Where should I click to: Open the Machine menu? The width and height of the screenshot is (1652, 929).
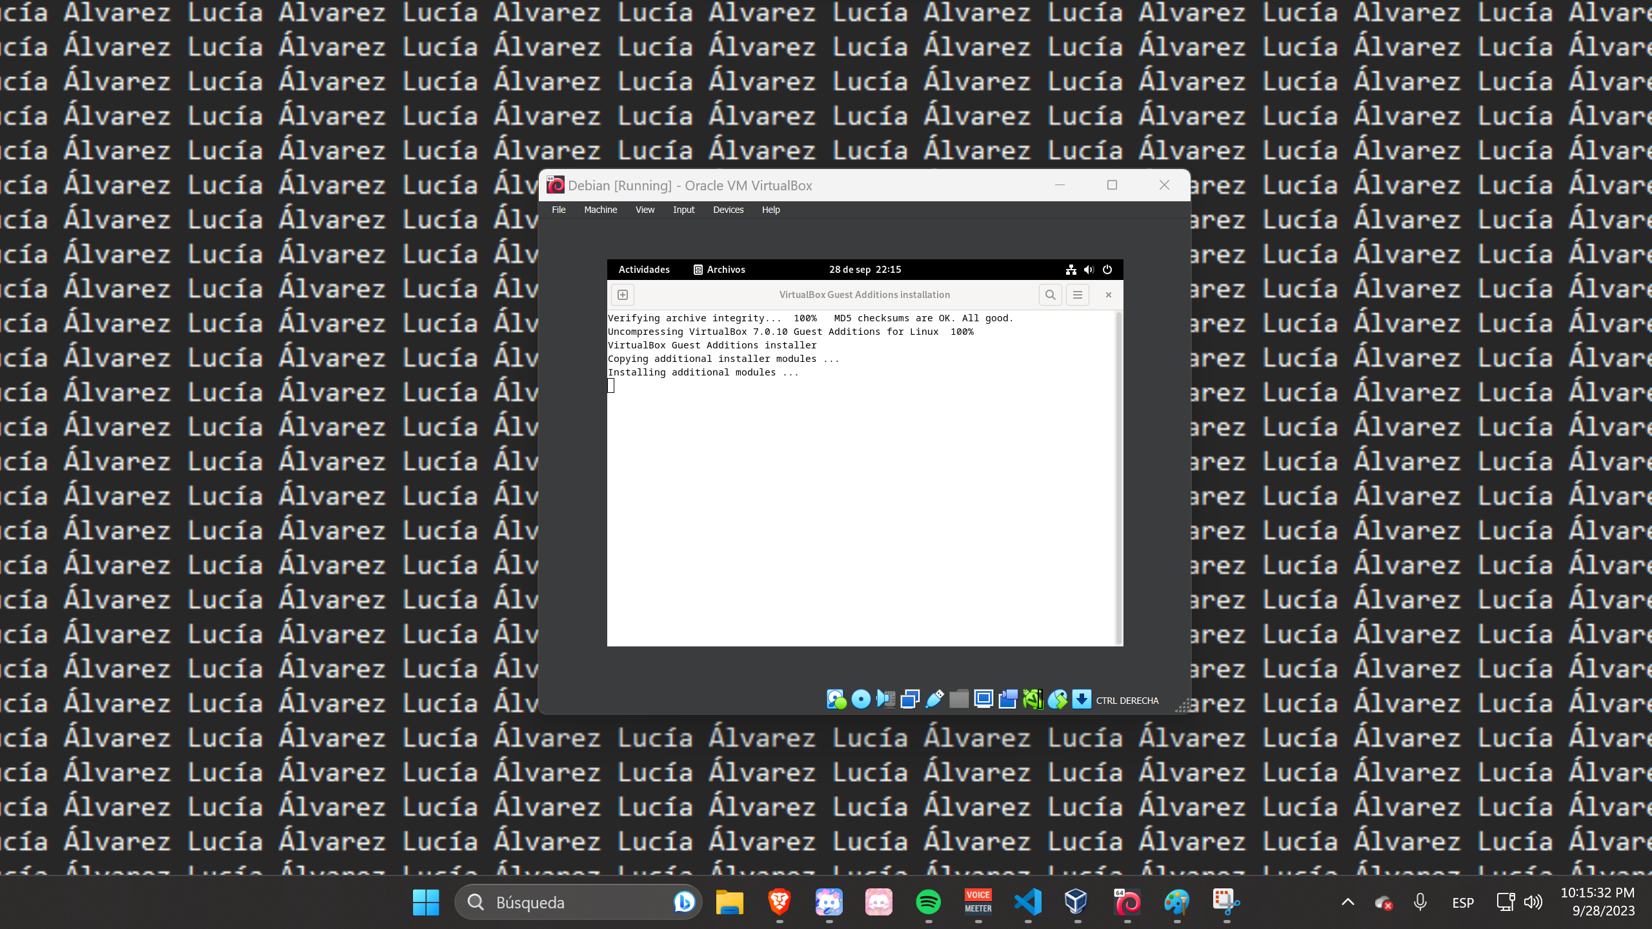[x=600, y=210]
